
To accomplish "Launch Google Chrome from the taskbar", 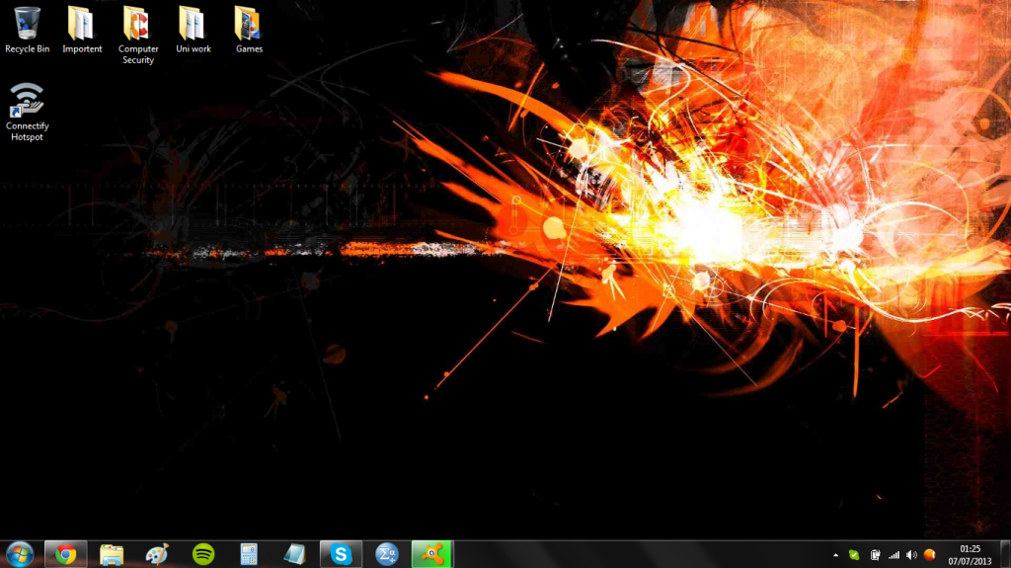I will click(x=66, y=554).
